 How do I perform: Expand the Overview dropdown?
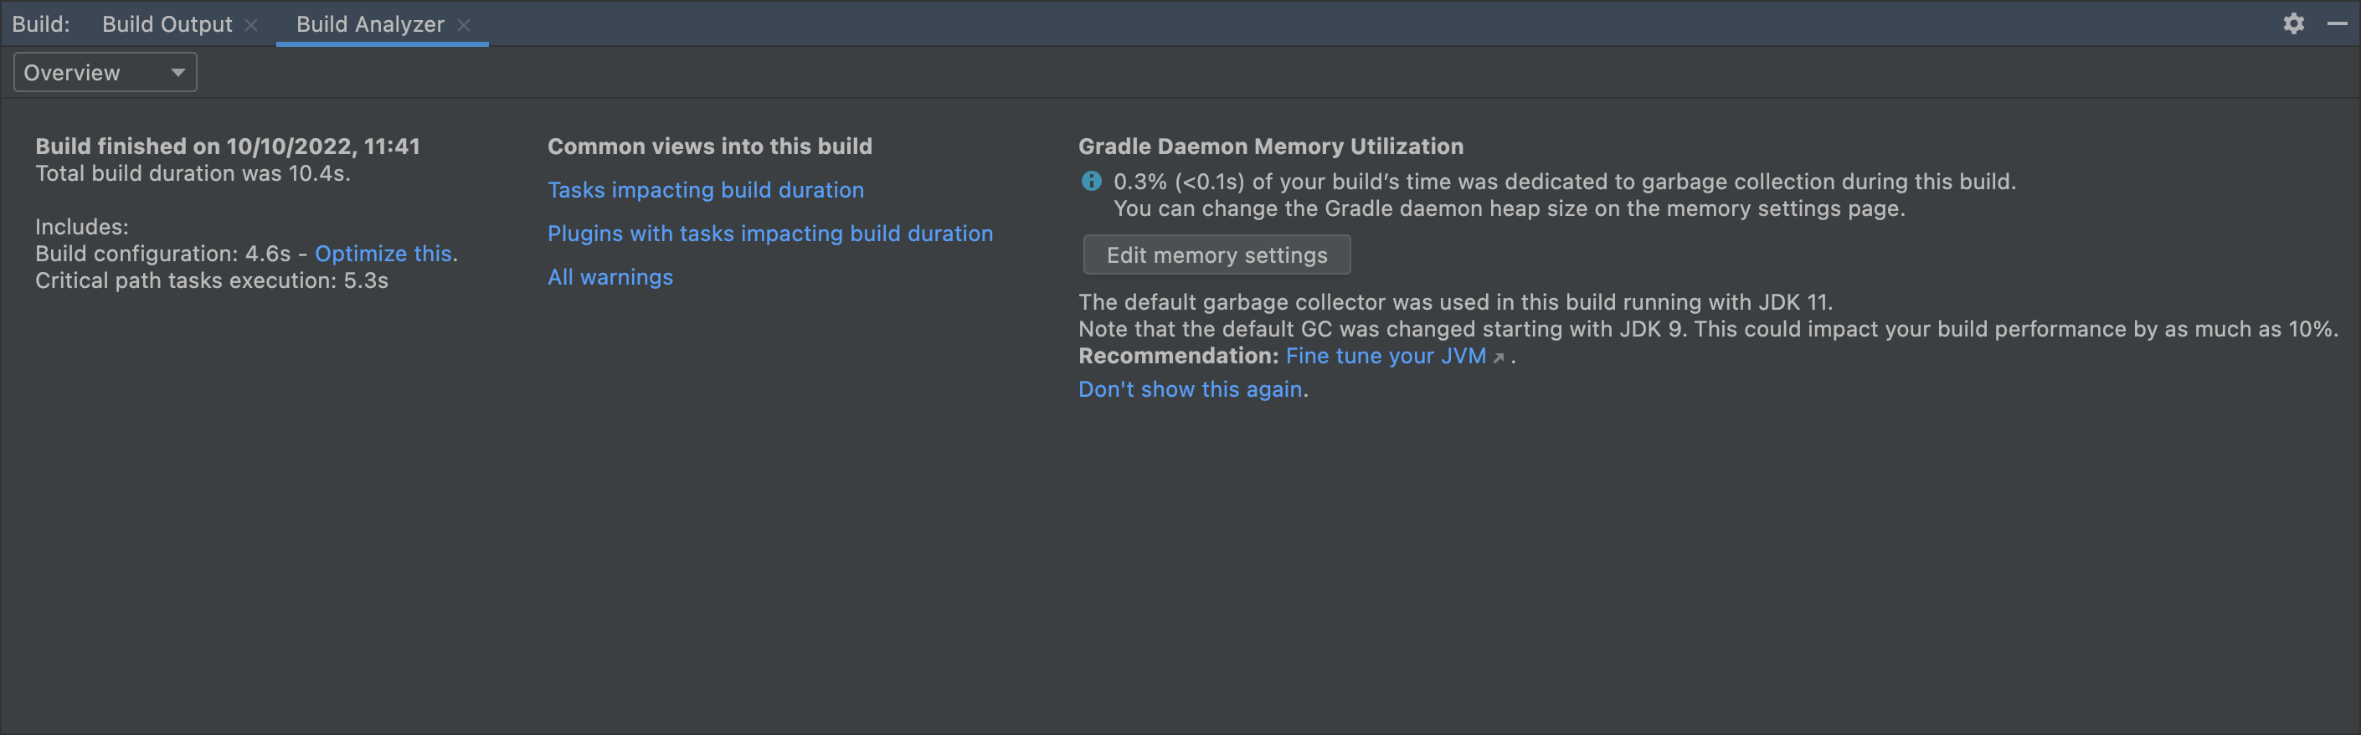click(105, 72)
